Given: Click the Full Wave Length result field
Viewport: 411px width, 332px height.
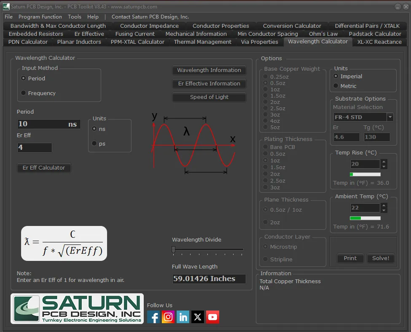Looking at the screenshot, I should 209,279.
